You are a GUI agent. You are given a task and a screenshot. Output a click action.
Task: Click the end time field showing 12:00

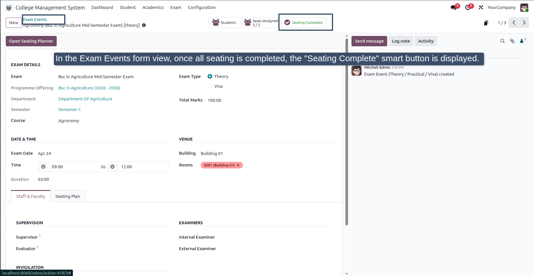point(143,167)
